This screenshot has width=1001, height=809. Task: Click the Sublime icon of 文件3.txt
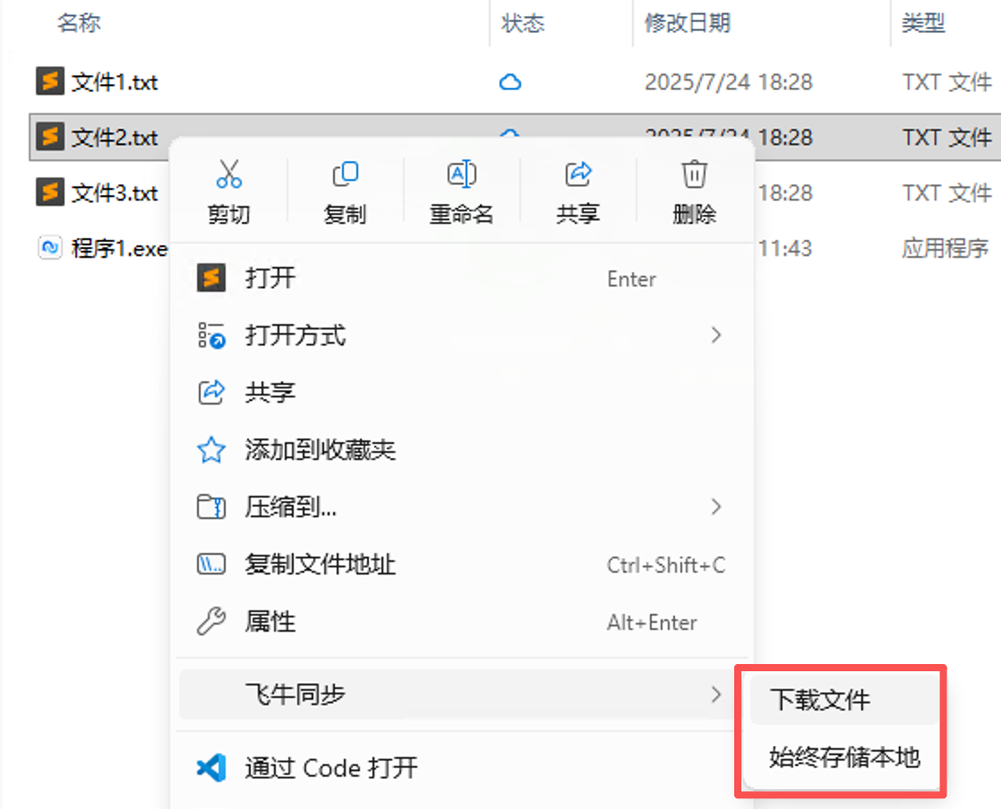point(50,192)
